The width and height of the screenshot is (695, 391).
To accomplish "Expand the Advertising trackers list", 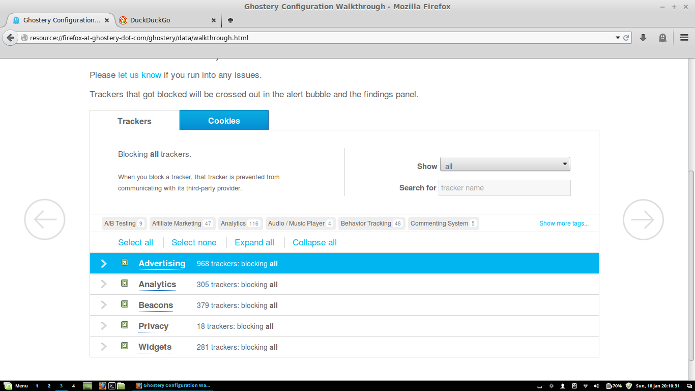I will pos(103,263).
